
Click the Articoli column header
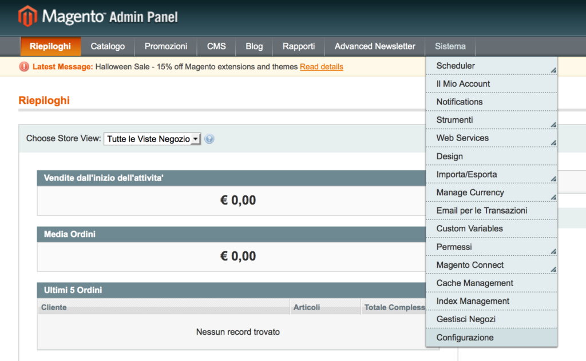point(306,307)
